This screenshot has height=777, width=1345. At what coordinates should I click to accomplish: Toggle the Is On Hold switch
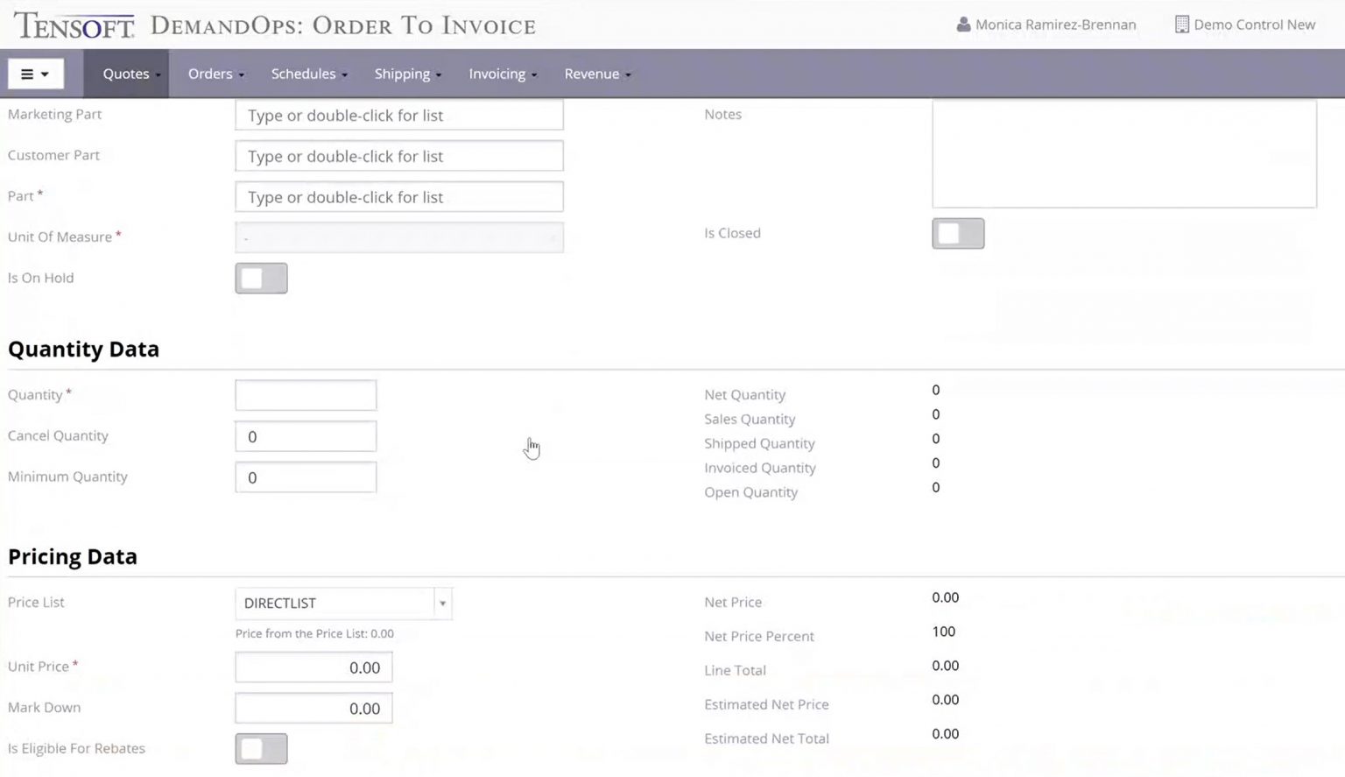pos(261,278)
